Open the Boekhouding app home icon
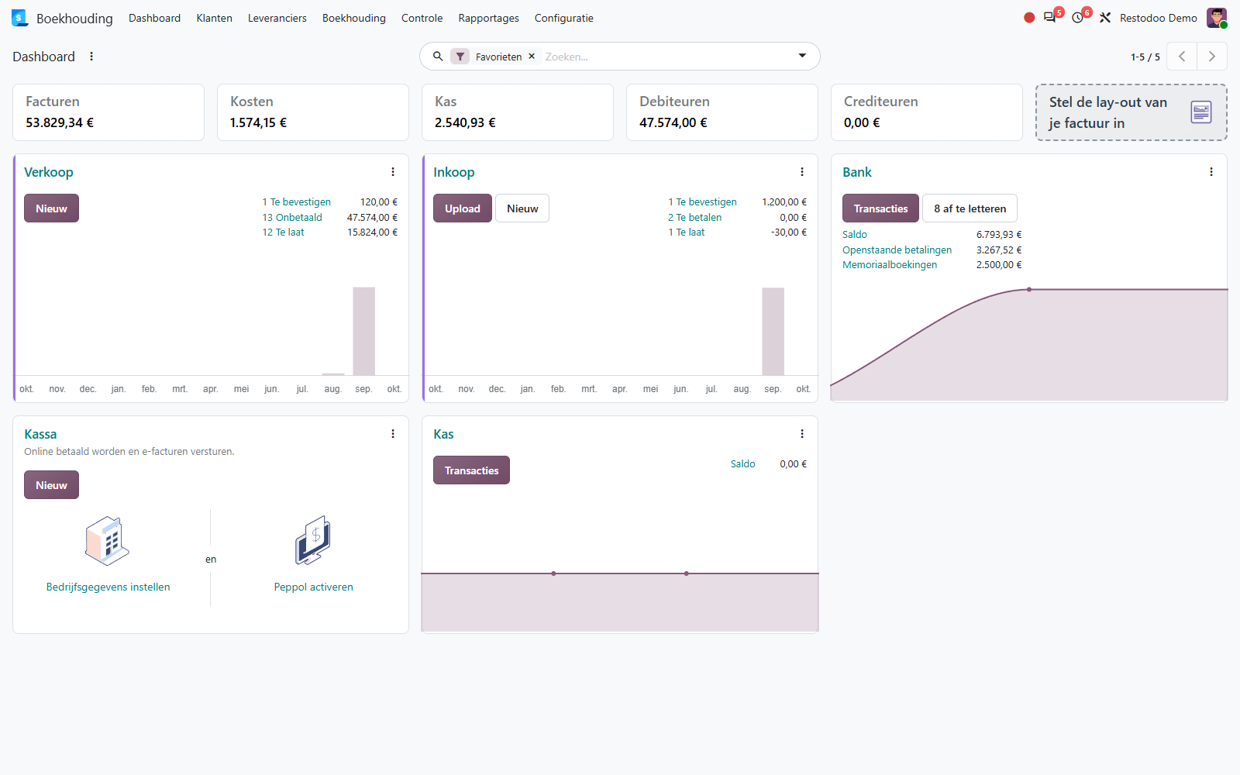 [19, 18]
